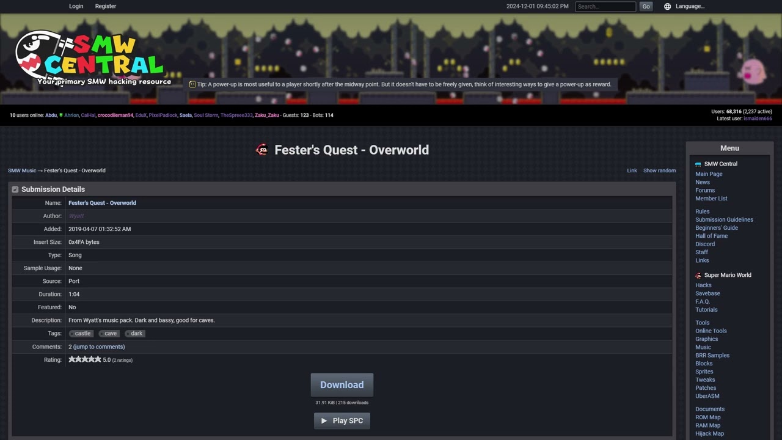782x440 pixels.
Task: Click the tip lightbulb icon
Action: [192, 84]
